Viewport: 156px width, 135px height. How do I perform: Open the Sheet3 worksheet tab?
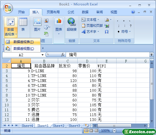point(74,126)
